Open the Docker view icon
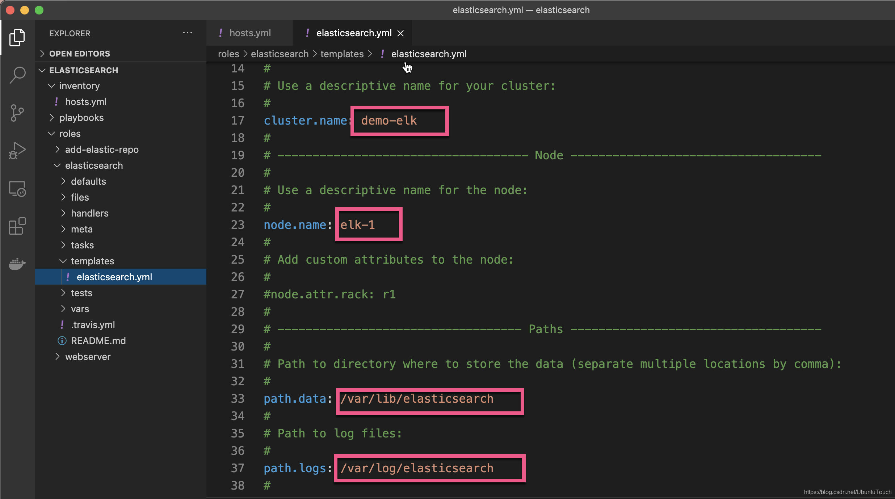The image size is (895, 499). pos(17,264)
